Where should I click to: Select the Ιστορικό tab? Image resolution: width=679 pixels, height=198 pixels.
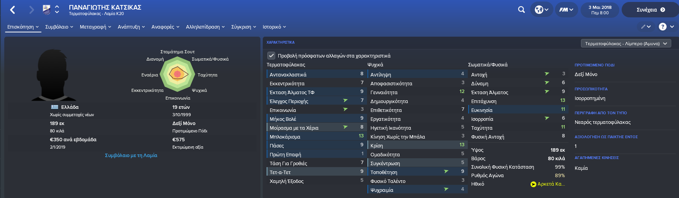pyautogui.click(x=274, y=27)
